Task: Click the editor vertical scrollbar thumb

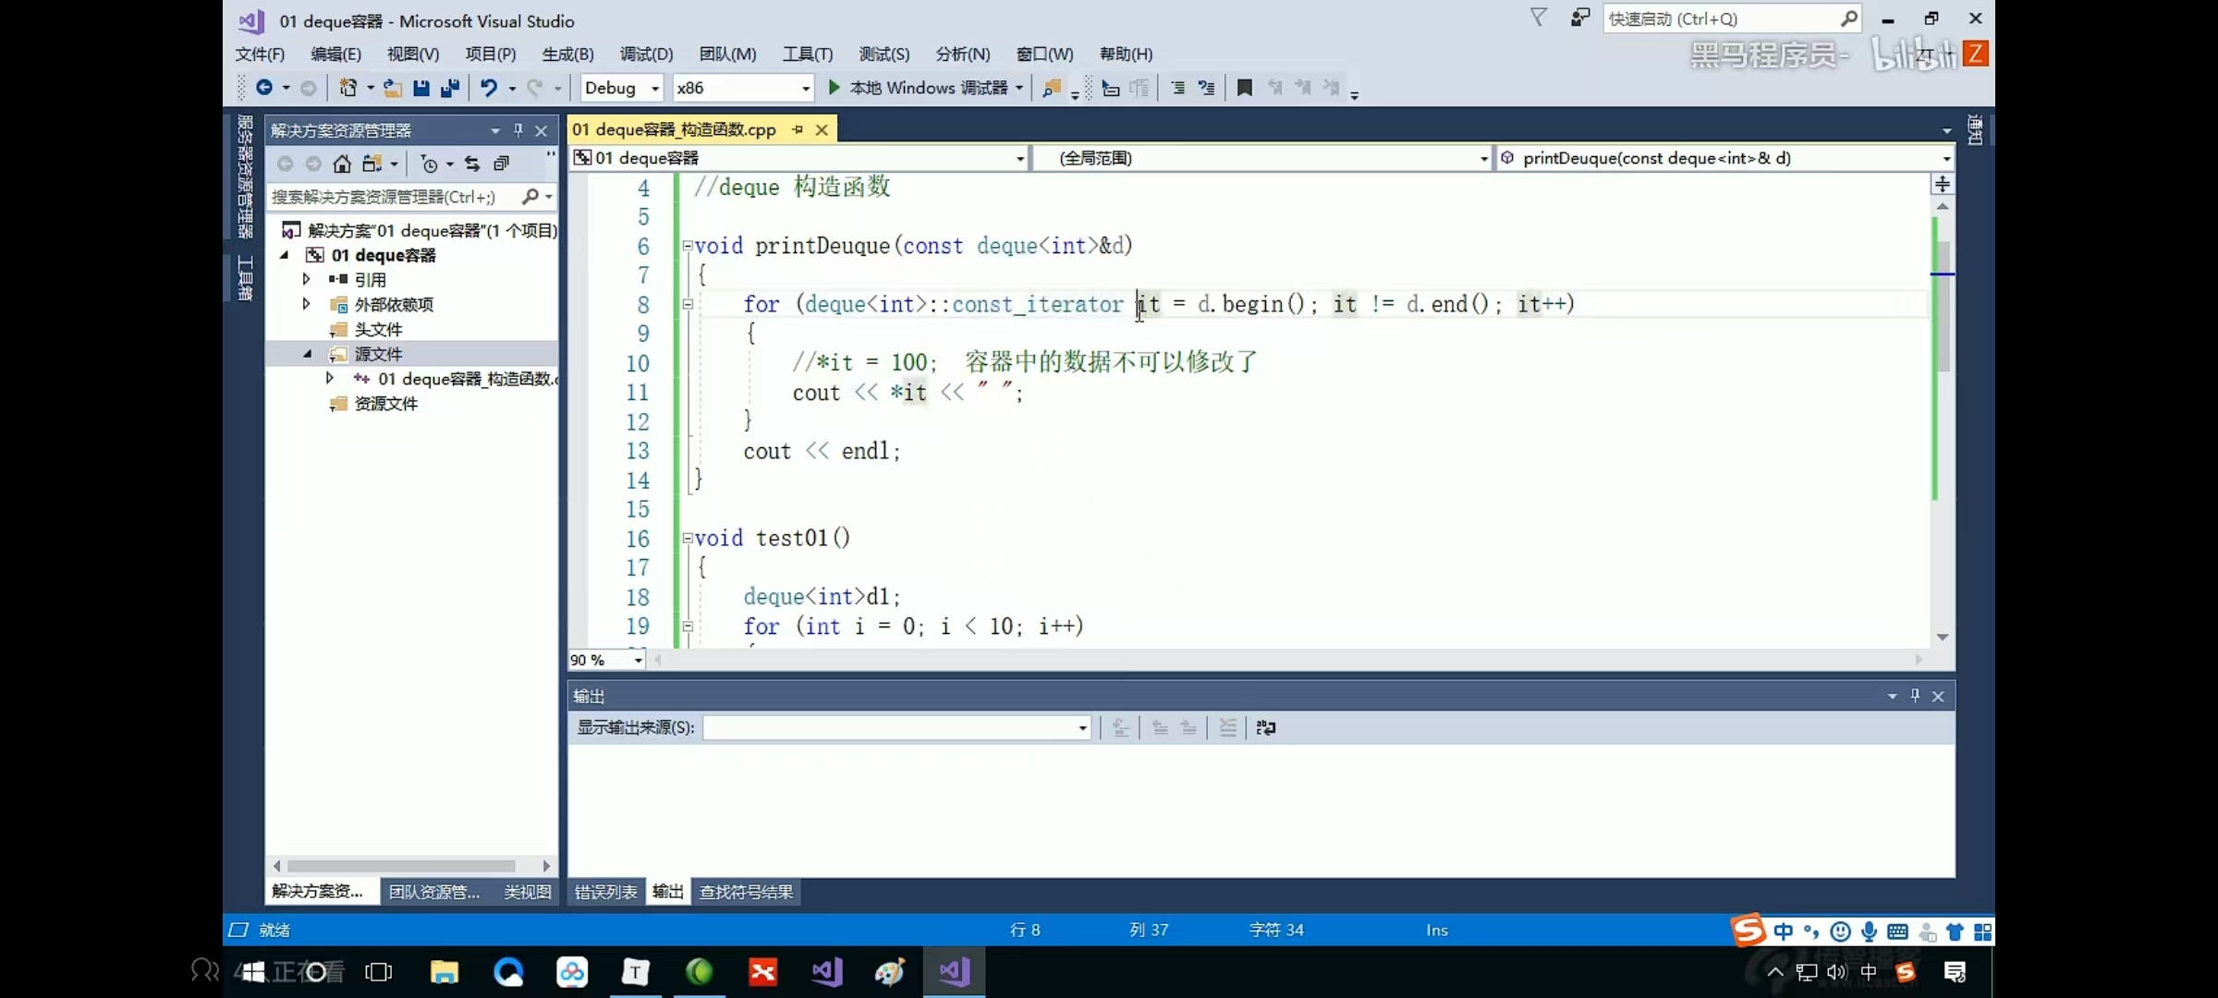Action: point(1943,305)
